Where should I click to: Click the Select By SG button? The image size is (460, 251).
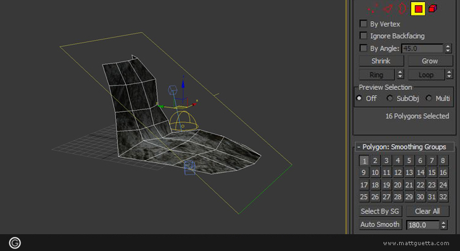click(x=380, y=211)
